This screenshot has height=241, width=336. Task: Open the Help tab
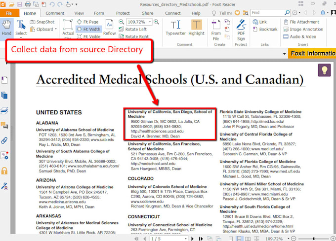click(196, 13)
